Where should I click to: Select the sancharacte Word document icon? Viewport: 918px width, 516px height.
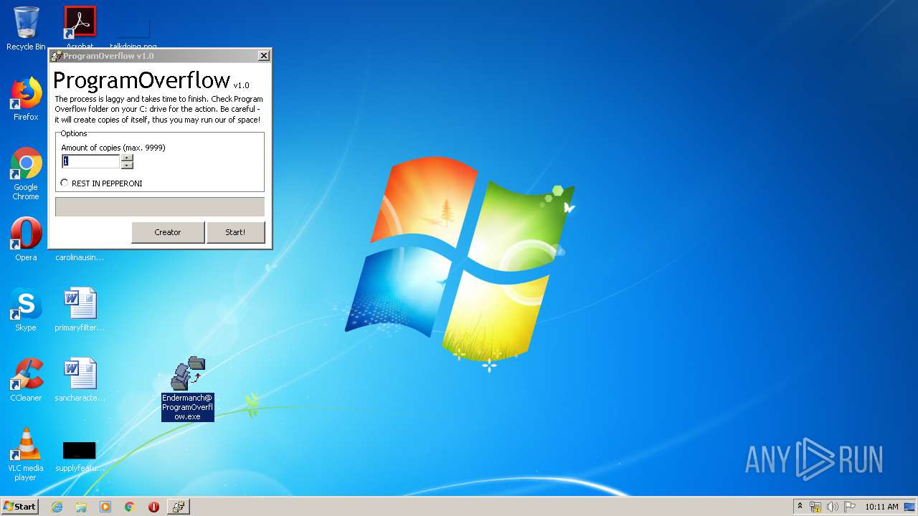point(80,380)
